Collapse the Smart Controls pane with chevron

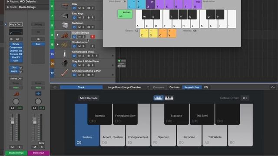[273, 87]
